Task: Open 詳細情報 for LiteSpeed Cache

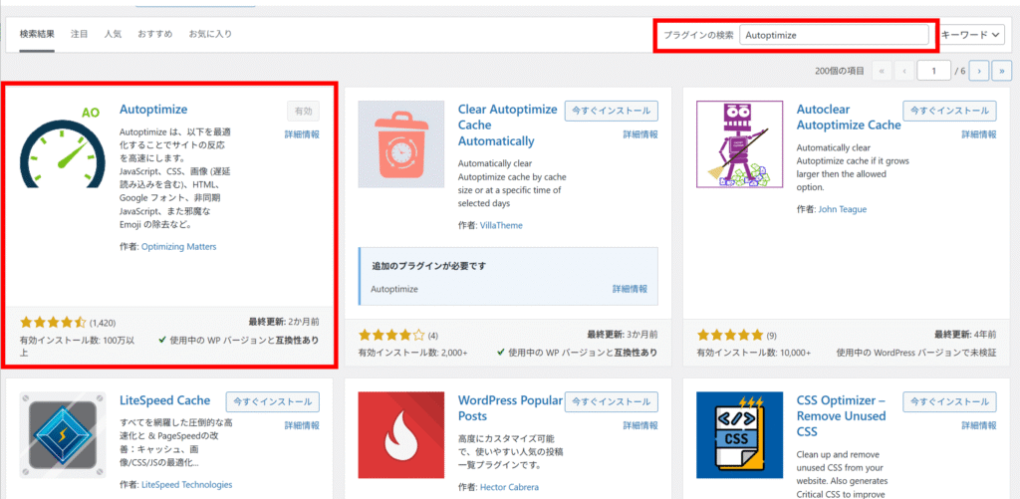Action: (302, 425)
